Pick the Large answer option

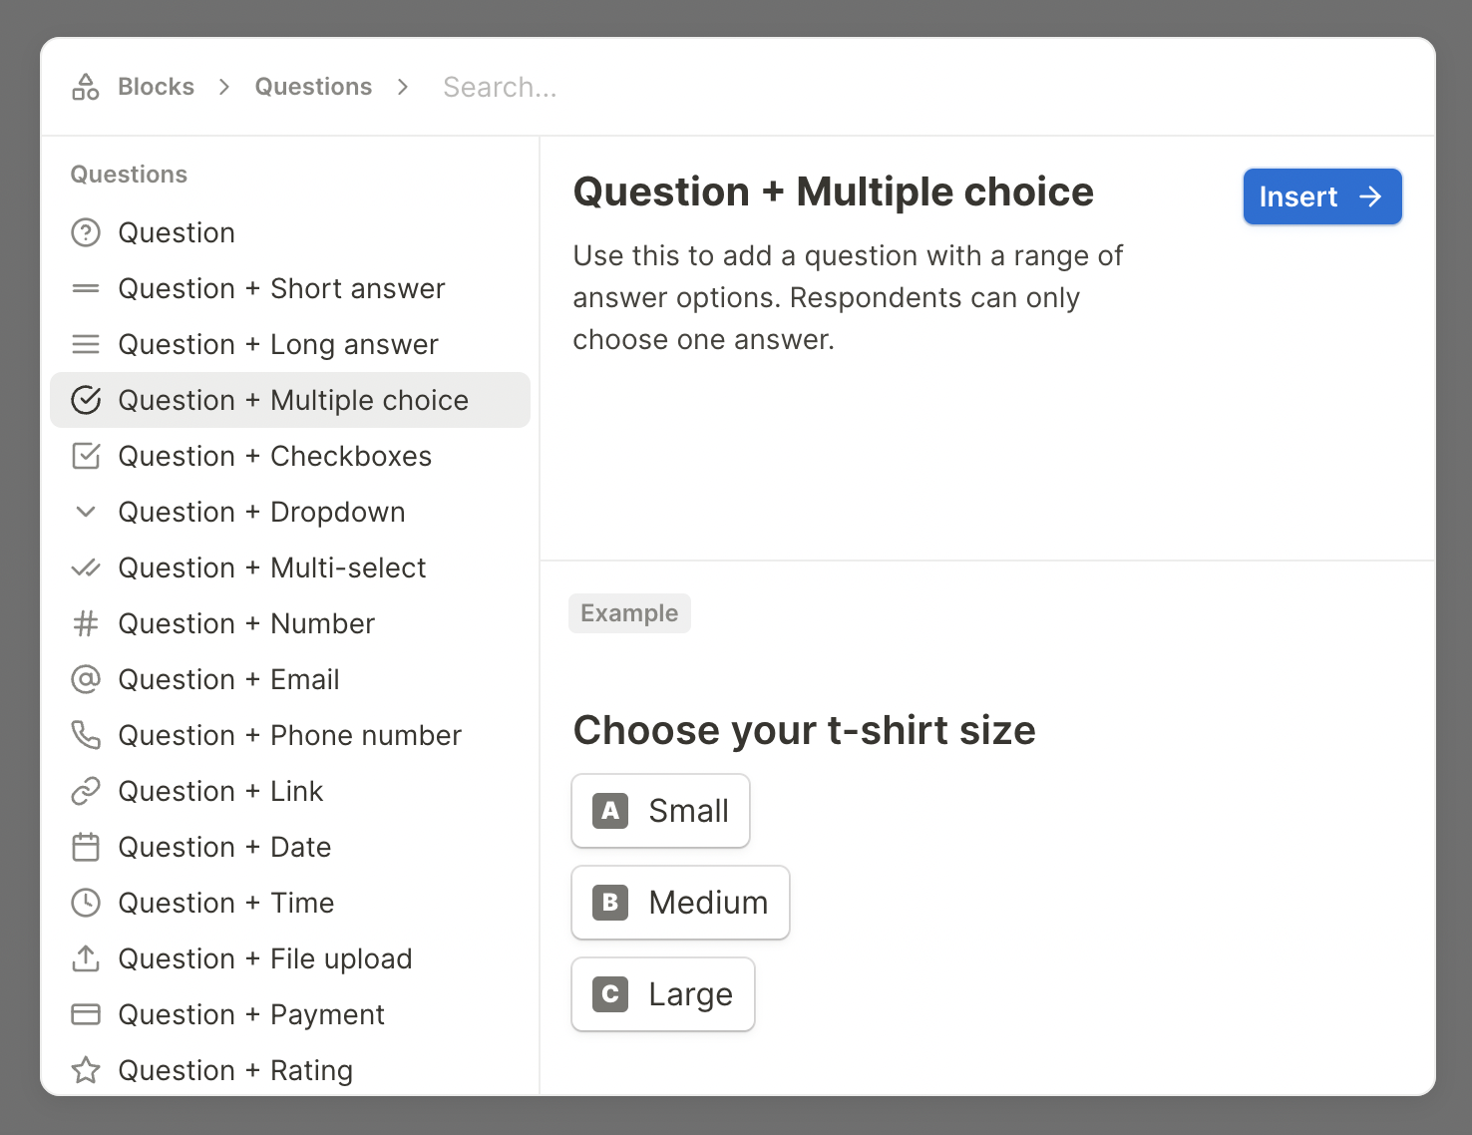[x=662, y=994]
